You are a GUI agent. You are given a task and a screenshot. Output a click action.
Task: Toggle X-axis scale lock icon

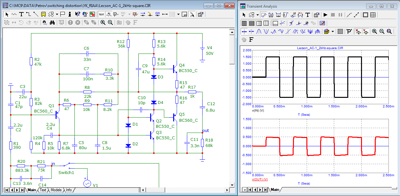point(358,32)
